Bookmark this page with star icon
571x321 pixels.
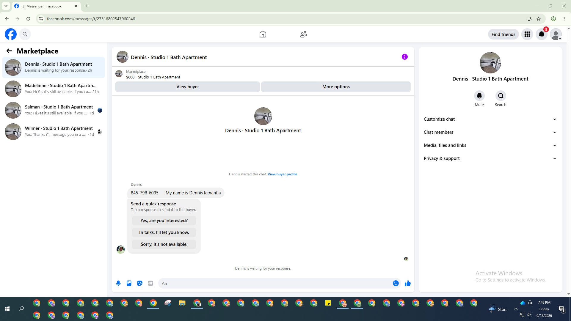coord(539,19)
